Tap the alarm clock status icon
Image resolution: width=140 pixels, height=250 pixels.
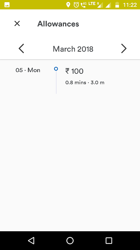coord(76,5)
